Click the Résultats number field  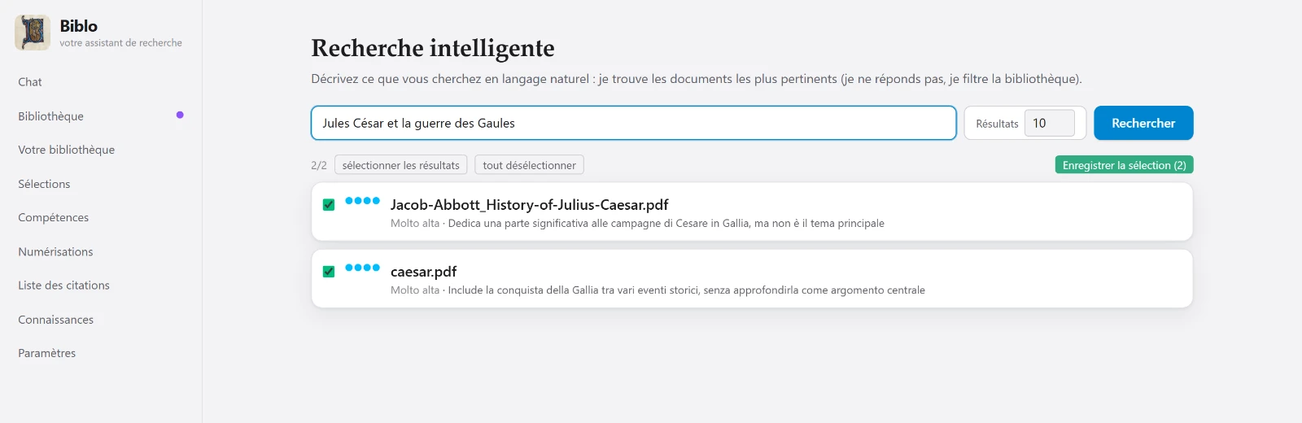tap(1049, 123)
